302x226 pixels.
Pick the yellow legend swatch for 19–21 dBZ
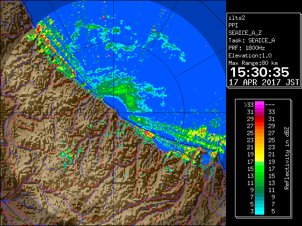(260, 154)
